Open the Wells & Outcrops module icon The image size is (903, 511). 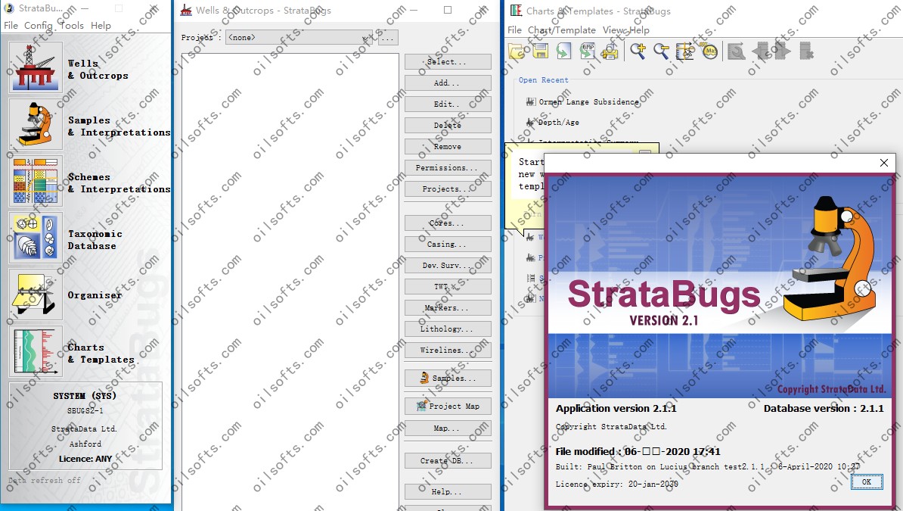(x=36, y=67)
